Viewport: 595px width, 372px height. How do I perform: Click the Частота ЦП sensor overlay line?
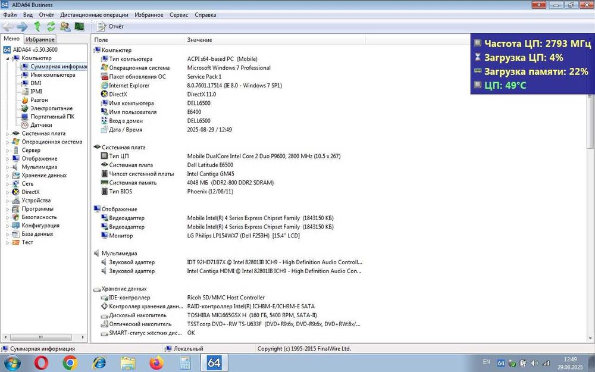coord(533,43)
